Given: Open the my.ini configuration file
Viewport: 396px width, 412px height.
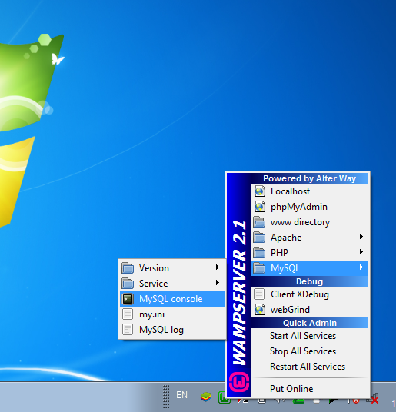Looking at the screenshot, I should click(172, 314).
